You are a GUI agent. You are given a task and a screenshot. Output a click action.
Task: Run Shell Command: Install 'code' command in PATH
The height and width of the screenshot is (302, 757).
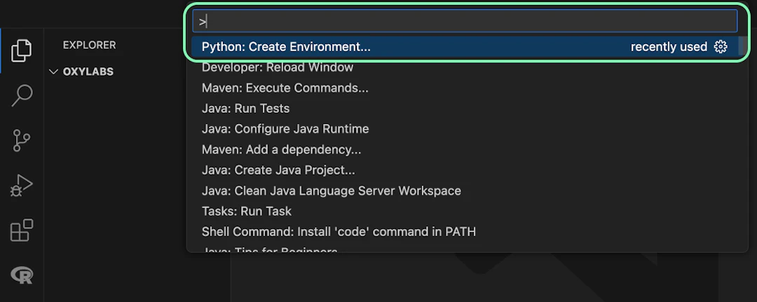[x=465, y=232]
